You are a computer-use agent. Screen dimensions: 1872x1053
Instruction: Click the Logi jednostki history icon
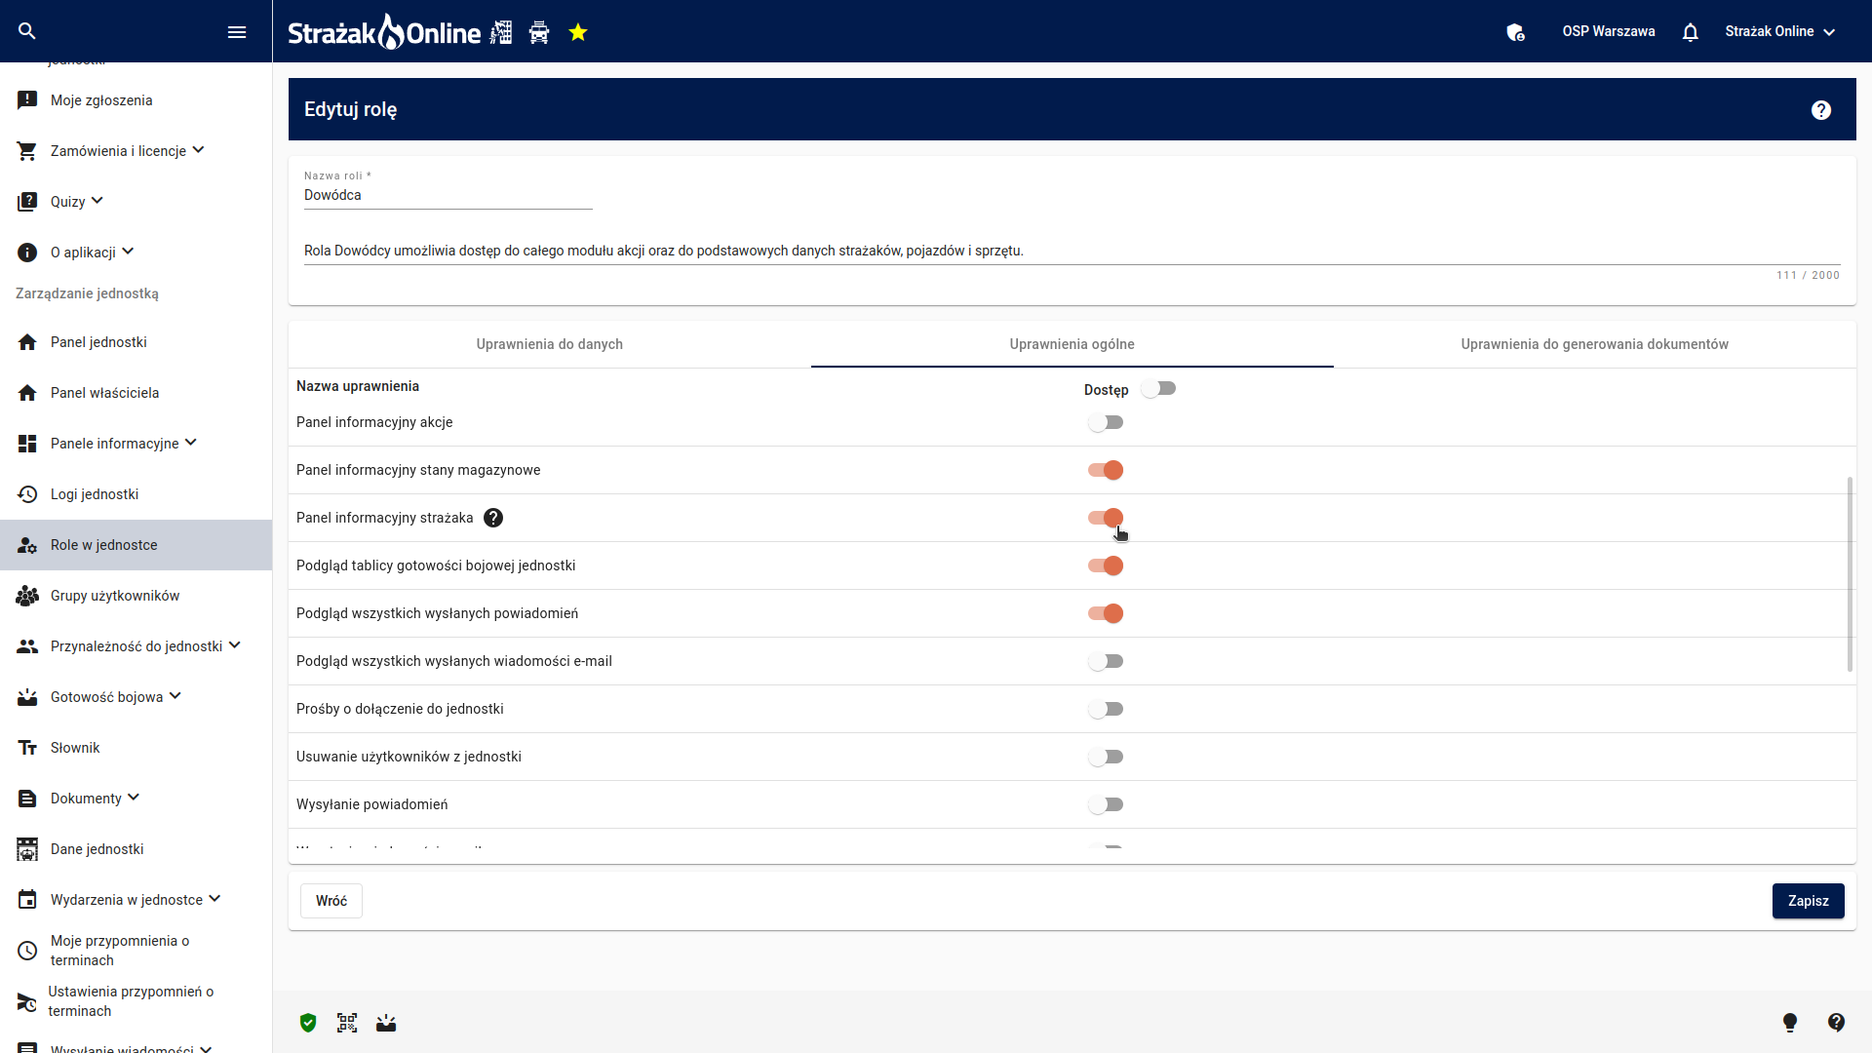[x=27, y=494]
